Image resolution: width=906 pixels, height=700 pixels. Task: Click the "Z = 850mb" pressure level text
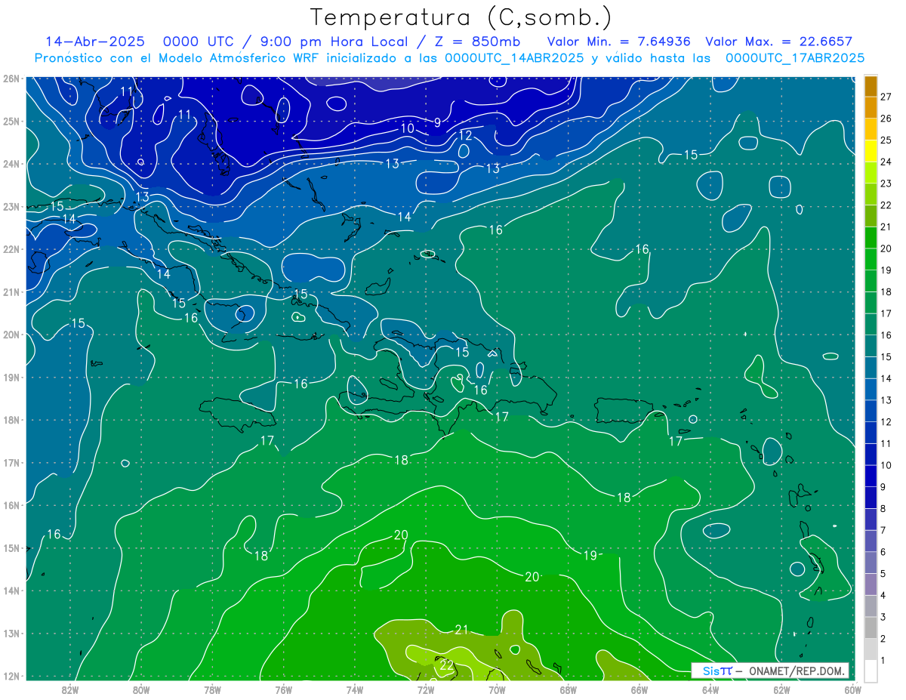[478, 42]
